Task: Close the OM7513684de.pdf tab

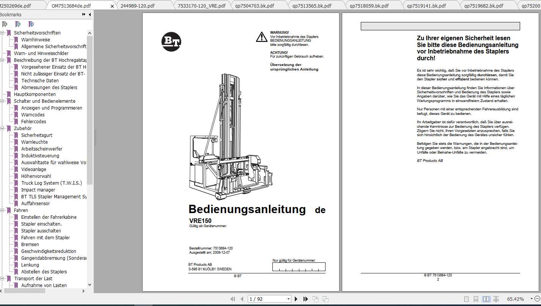Action: click(112, 6)
